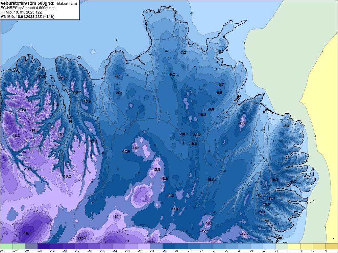
Task: Click the -15.7 temperature label
Action: click(82, 238)
